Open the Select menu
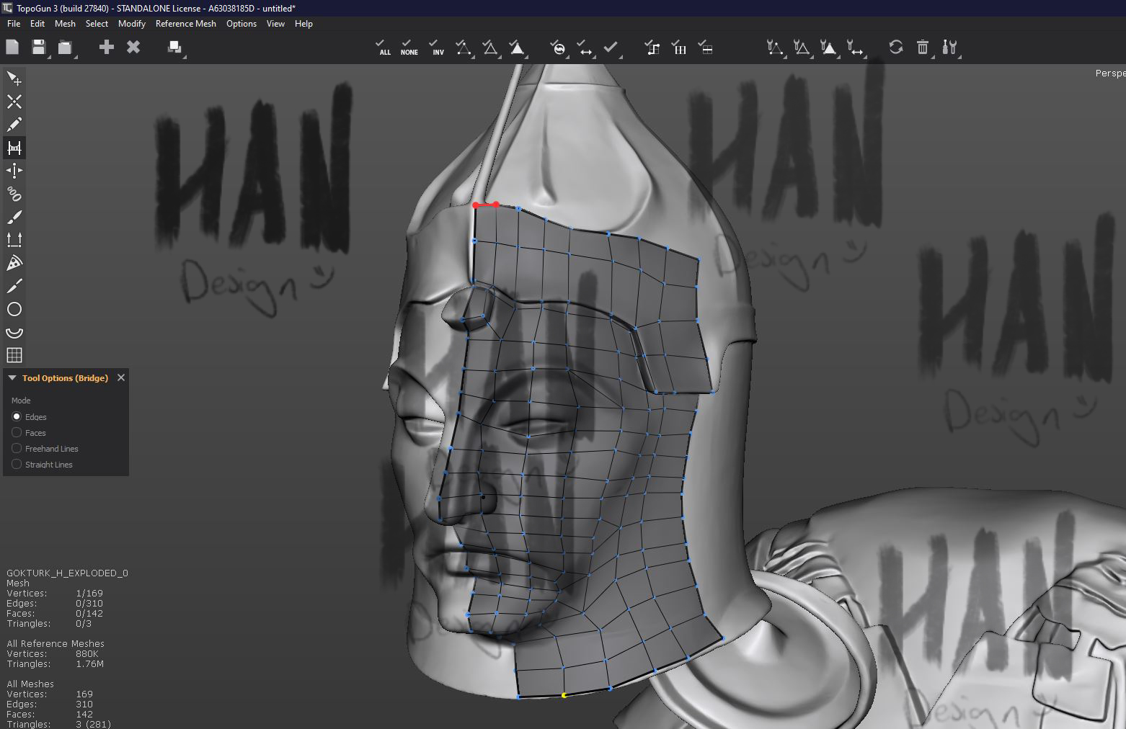Viewport: 1126px width, 729px height. [x=97, y=24]
